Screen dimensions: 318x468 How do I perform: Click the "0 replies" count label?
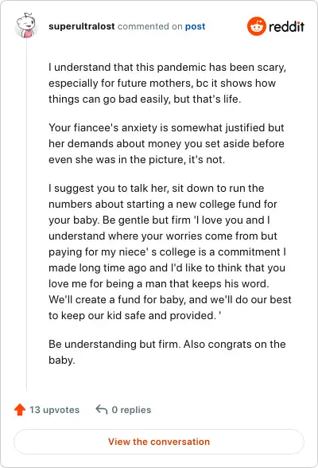(131, 410)
